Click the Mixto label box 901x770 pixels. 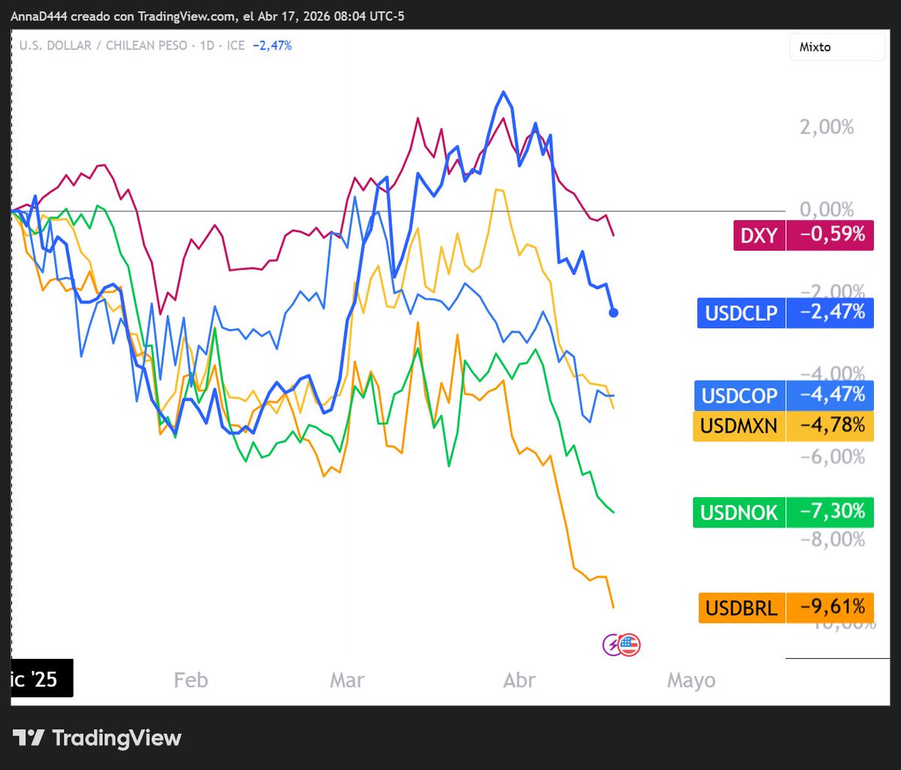837,47
